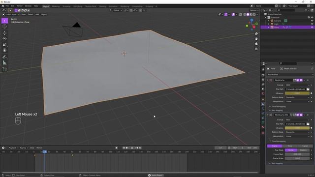Image resolution: width=315 pixels, height=177 pixels.
Task: Hide the Camera object in outliner
Action: (x=312, y=21)
